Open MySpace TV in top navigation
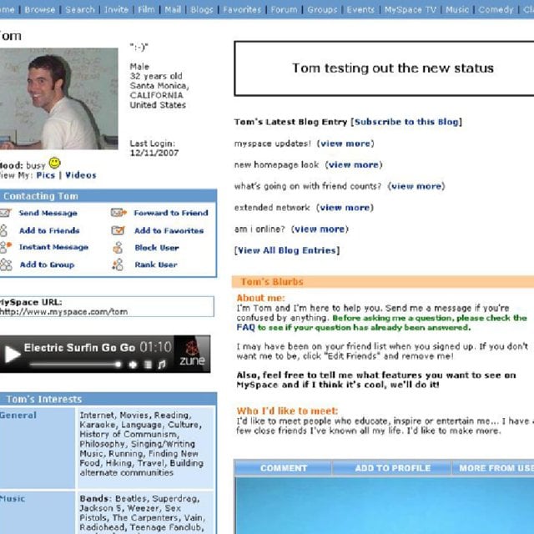Image resolution: width=534 pixels, height=534 pixels. coord(411,9)
